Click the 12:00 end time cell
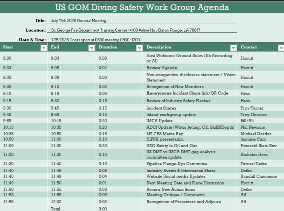 point(71,202)
